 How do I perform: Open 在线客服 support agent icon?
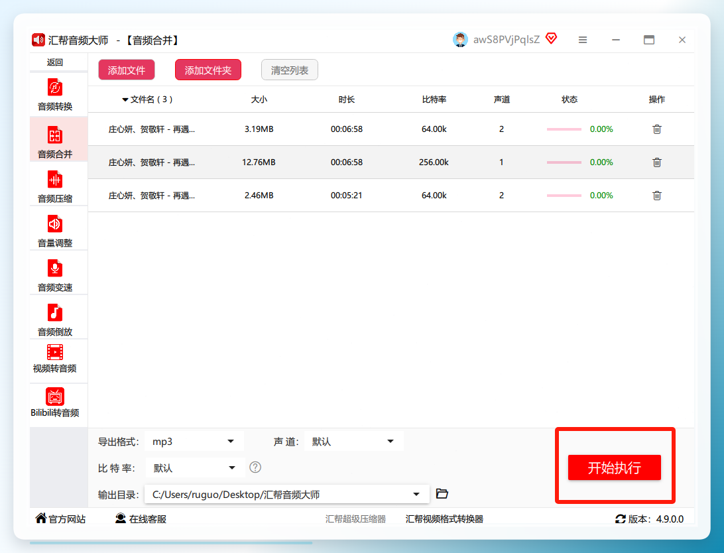[x=121, y=519]
